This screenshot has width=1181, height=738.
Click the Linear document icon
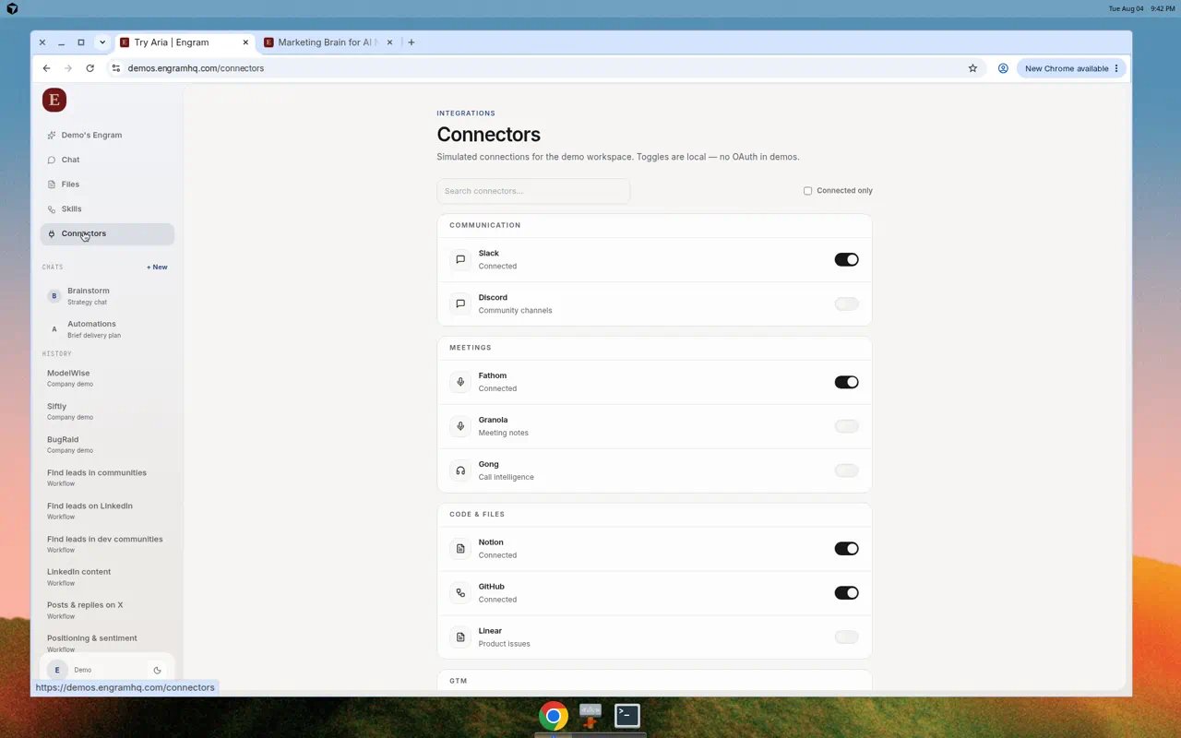[x=460, y=637]
